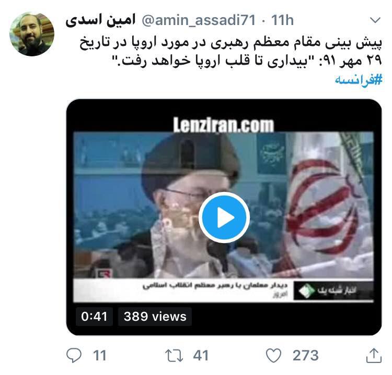Image resolution: width=392 pixels, height=375 pixels.
Task: Open the tweet options chevron menu
Action: (375, 20)
